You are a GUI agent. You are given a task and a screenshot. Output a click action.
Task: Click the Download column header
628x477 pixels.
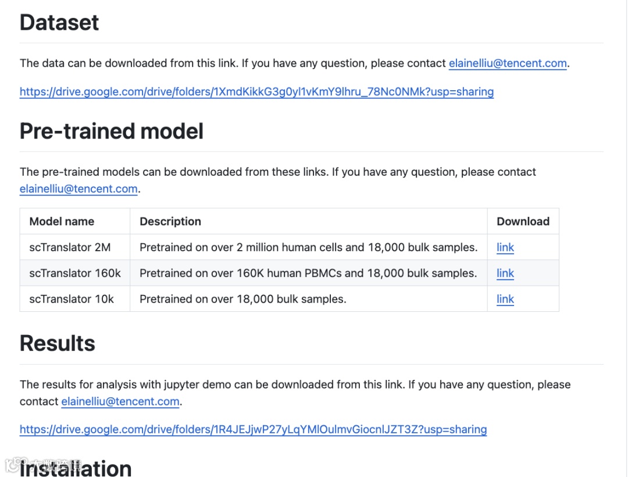pos(523,222)
